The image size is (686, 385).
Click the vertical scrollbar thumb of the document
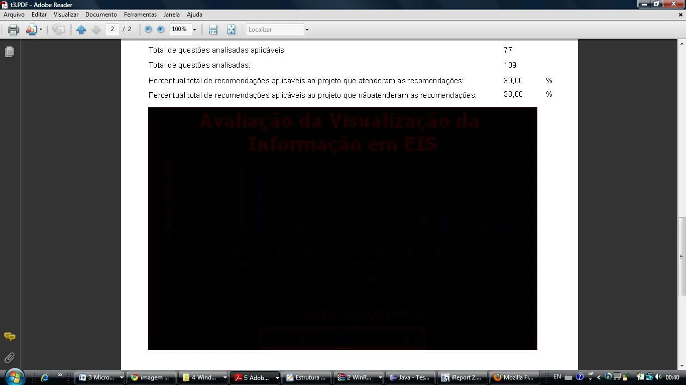(681, 256)
